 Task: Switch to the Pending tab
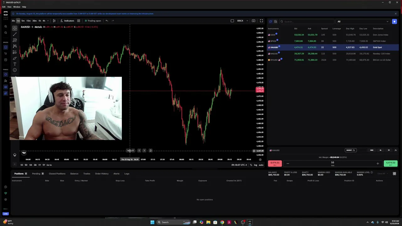point(38,174)
